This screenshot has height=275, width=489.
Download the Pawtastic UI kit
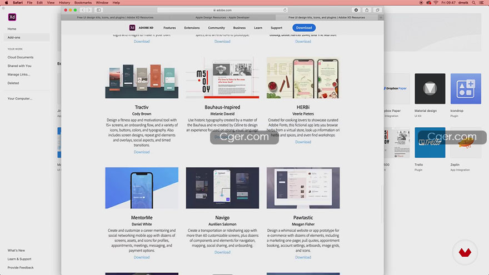pyautogui.click(x=303, y=257)
